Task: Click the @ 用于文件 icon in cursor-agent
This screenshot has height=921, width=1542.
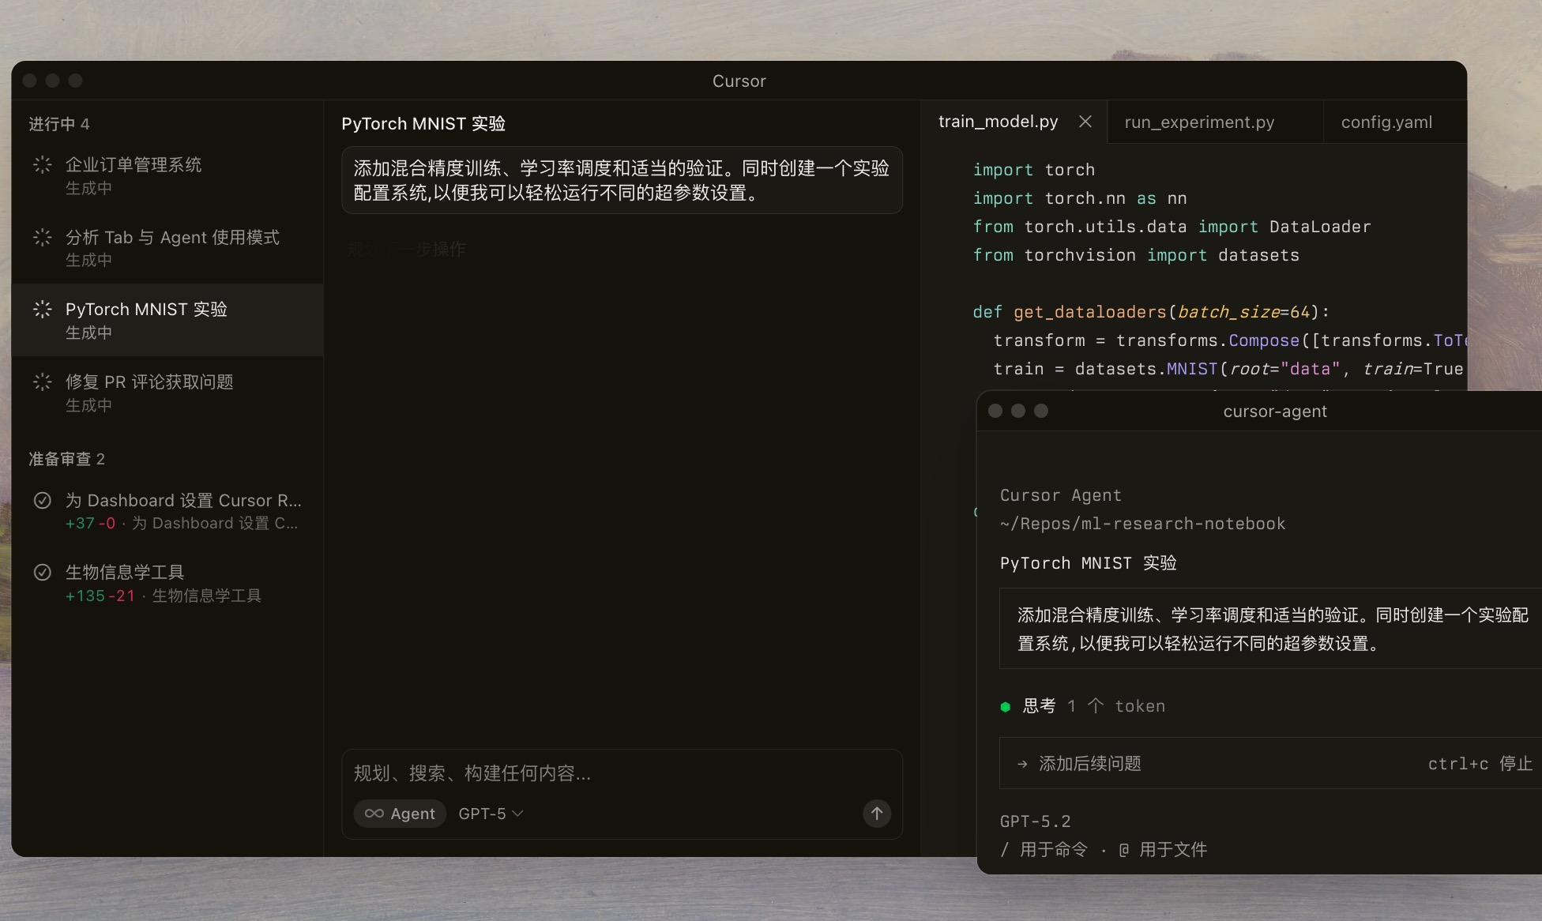Action: point(1123,849)
